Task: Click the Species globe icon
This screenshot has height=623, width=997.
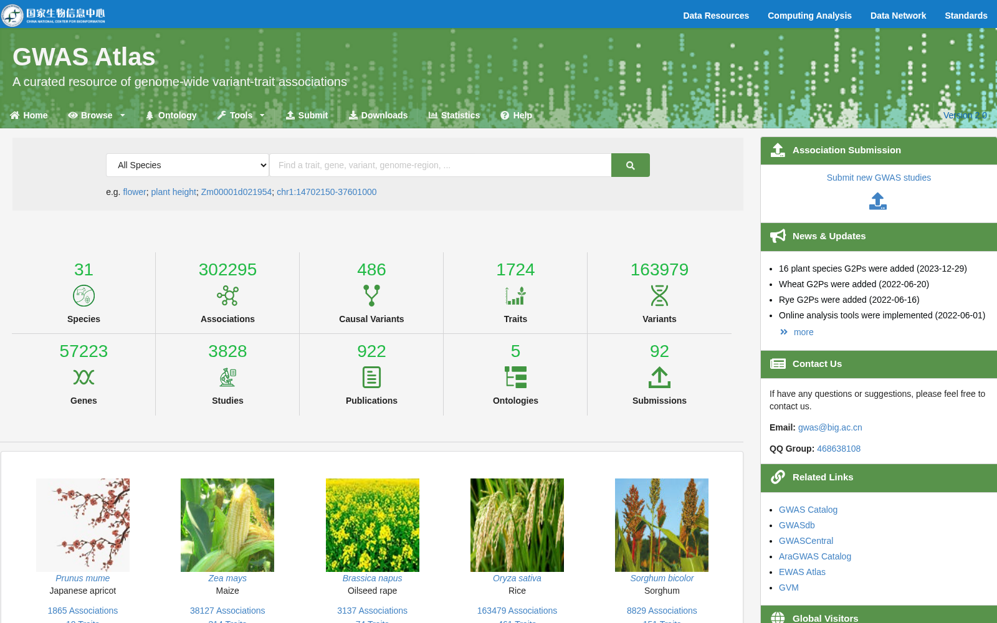Action: click(x=83, y=295)
